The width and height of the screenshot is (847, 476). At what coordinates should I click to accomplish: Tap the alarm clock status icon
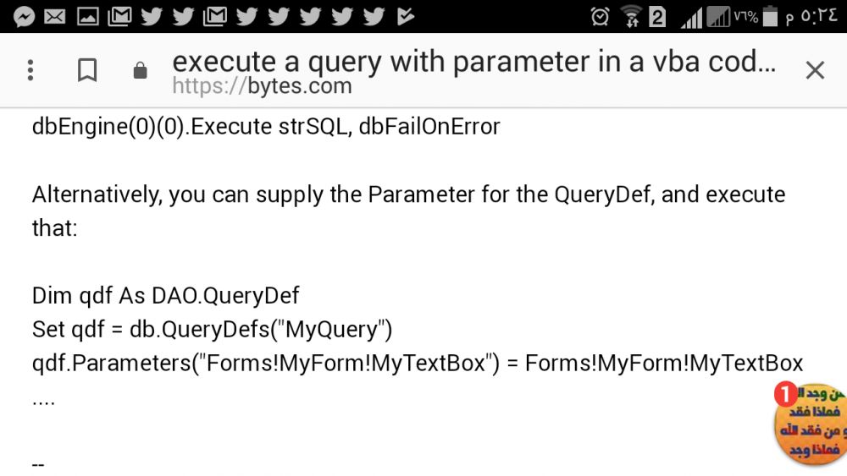(x=600, y=17)
